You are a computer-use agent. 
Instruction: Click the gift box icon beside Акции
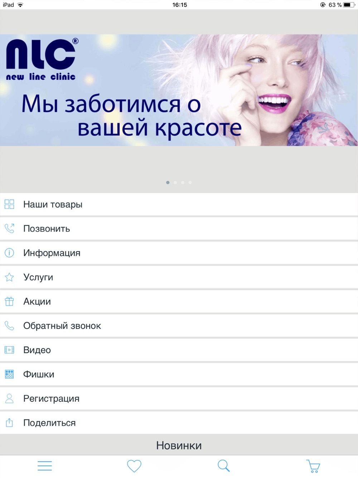9,302
